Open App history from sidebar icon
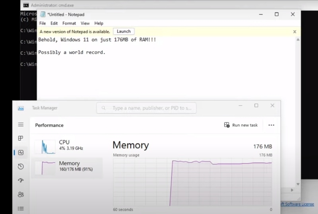Screen dimensions: 318x214 [x=21, y=166]
